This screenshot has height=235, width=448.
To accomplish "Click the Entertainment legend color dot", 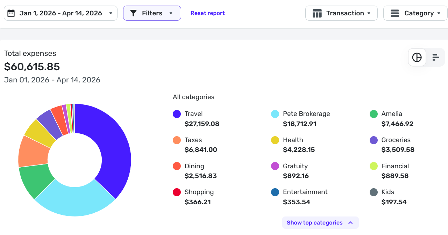I will click(275, 192).
